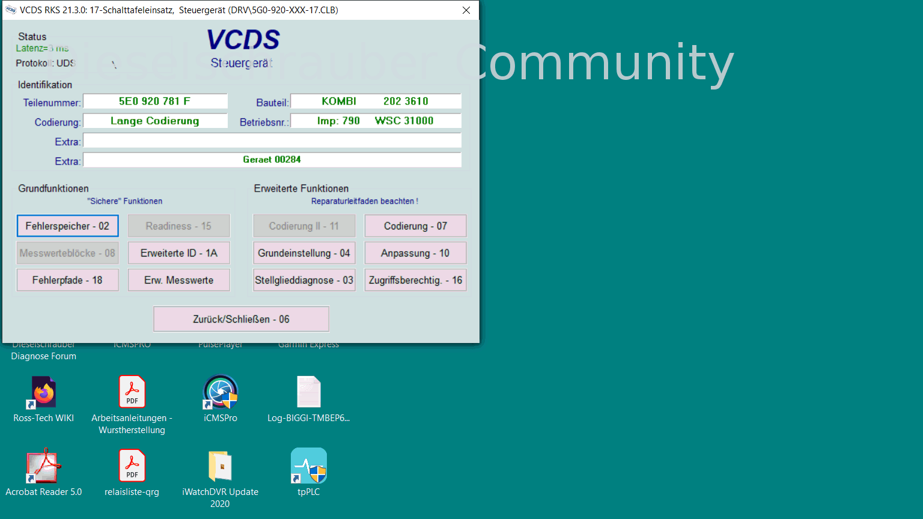The width and height of the screenshot is (923, 519).
Task: Click the VCDS logo text
Action: pos(243,40)
